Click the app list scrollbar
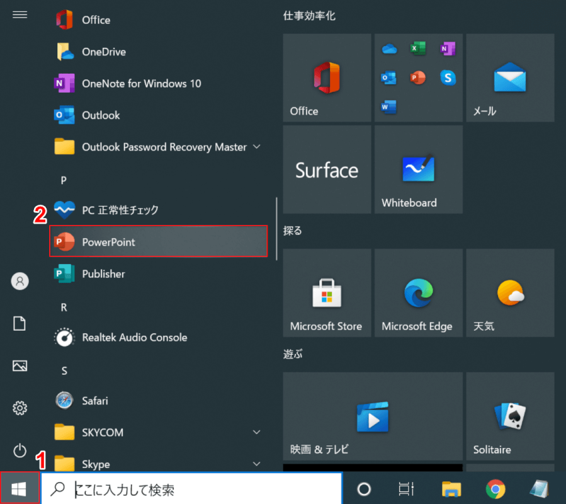 click(x=276, y=229)
